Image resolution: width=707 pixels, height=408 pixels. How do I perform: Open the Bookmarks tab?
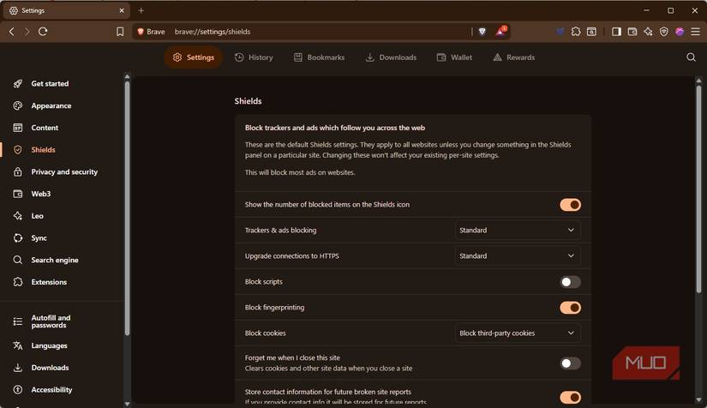coord(320,57)
